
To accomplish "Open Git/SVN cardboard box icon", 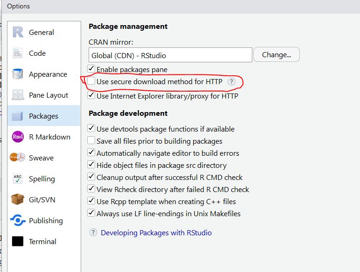I will (x=18, y=199).
